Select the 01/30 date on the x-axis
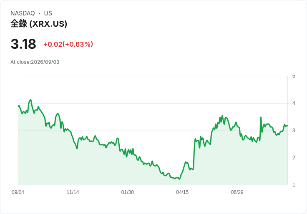Viewport: 307px width, 214px height. (x=128, y=192)
